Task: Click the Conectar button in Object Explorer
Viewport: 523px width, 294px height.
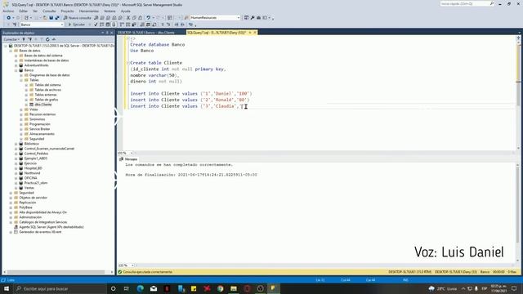Action: pos(11,39)
